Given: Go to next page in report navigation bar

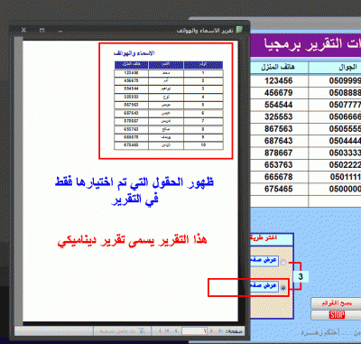Looking at the screenshot, I should tap(176, 331).
